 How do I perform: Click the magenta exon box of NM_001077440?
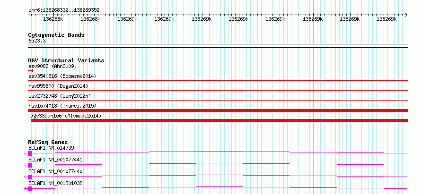coord(30,177)
